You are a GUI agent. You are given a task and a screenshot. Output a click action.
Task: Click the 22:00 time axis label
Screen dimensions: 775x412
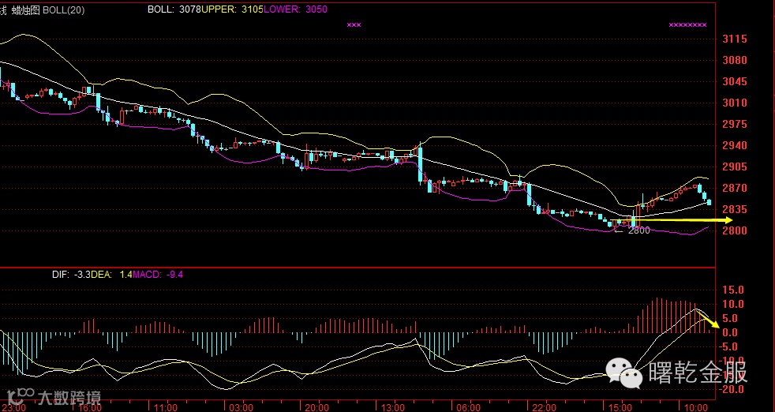point(544,407)
